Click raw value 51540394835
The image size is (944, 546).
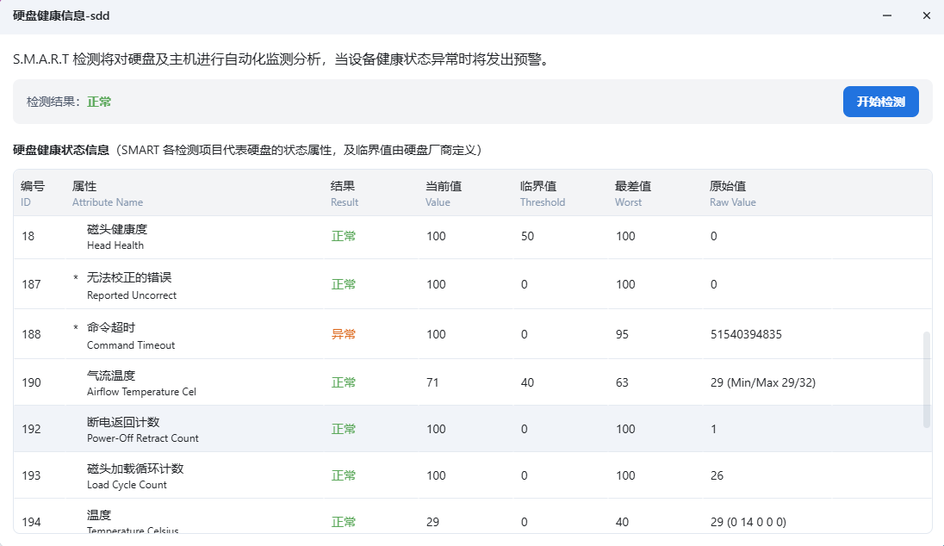(746, 334)
